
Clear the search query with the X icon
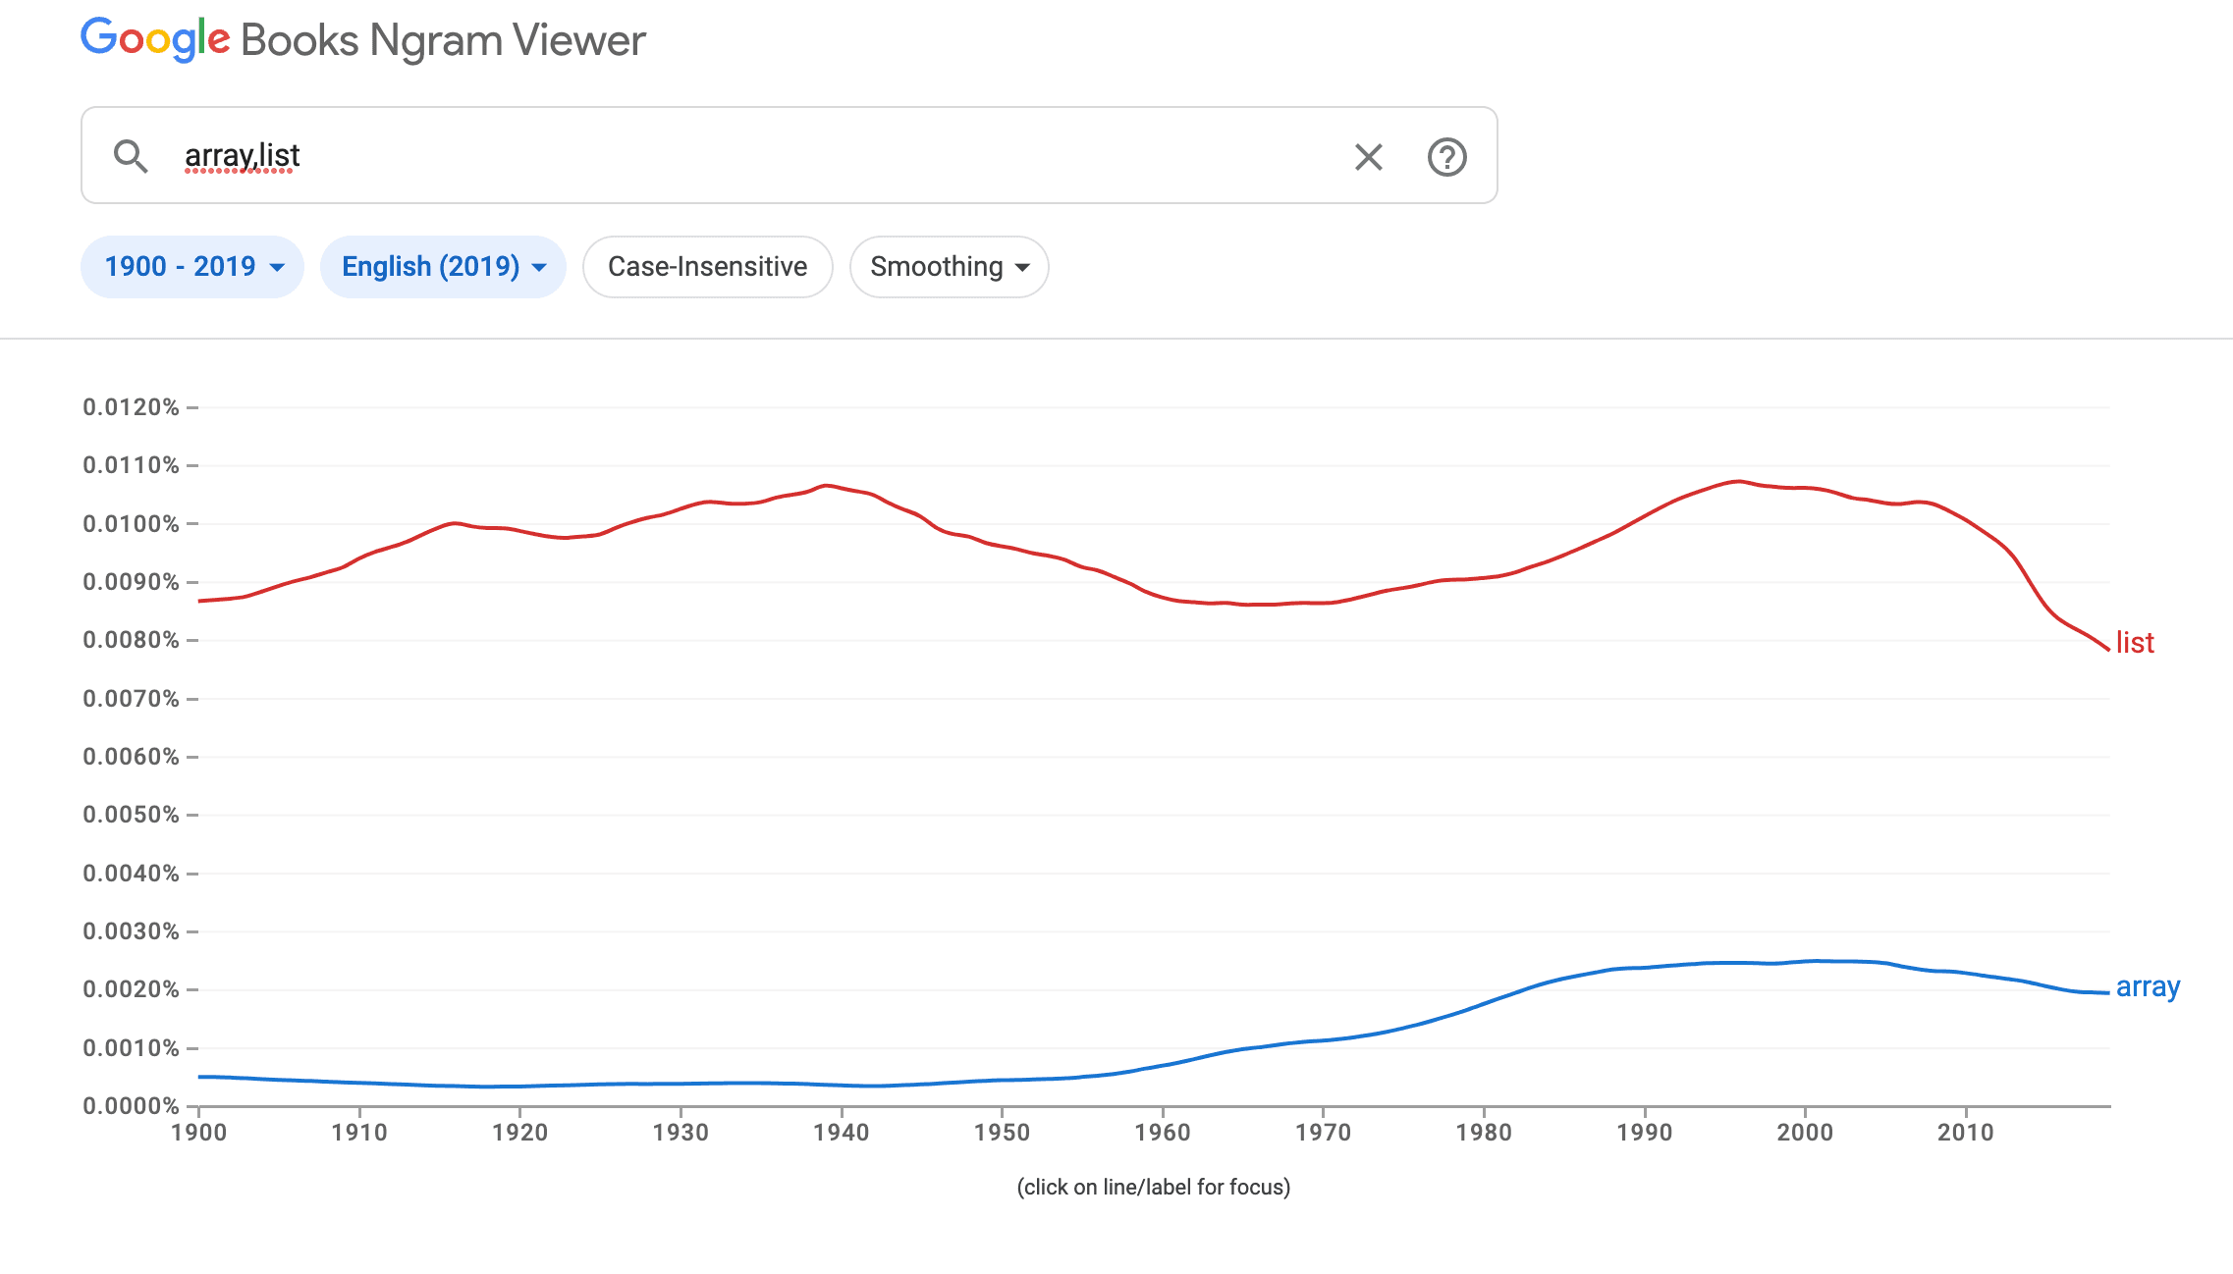pyautogui.click(x=1367, y=156)
